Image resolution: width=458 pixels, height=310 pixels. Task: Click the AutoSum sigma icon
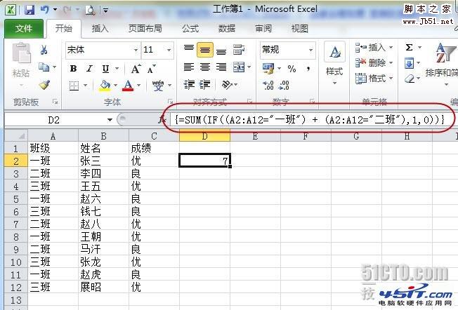click(x=410, y=47)
